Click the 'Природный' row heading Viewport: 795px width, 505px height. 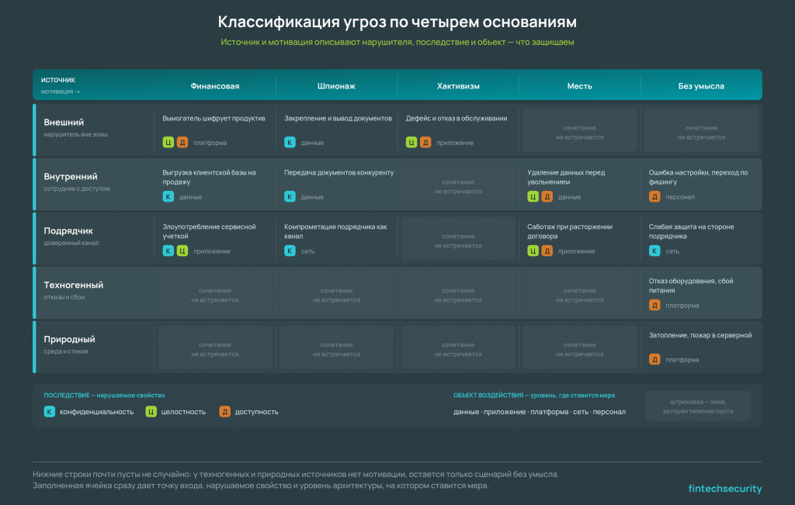pos(69,339)
